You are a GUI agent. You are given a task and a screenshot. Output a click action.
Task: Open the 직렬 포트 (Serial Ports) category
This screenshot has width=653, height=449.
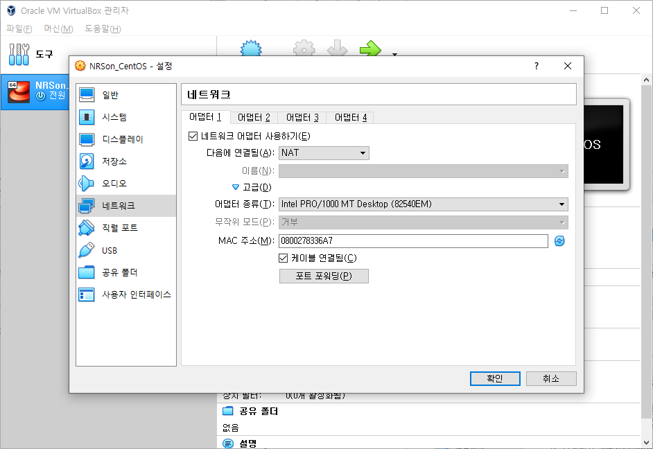pyautogui.click(x=125, y=228)
